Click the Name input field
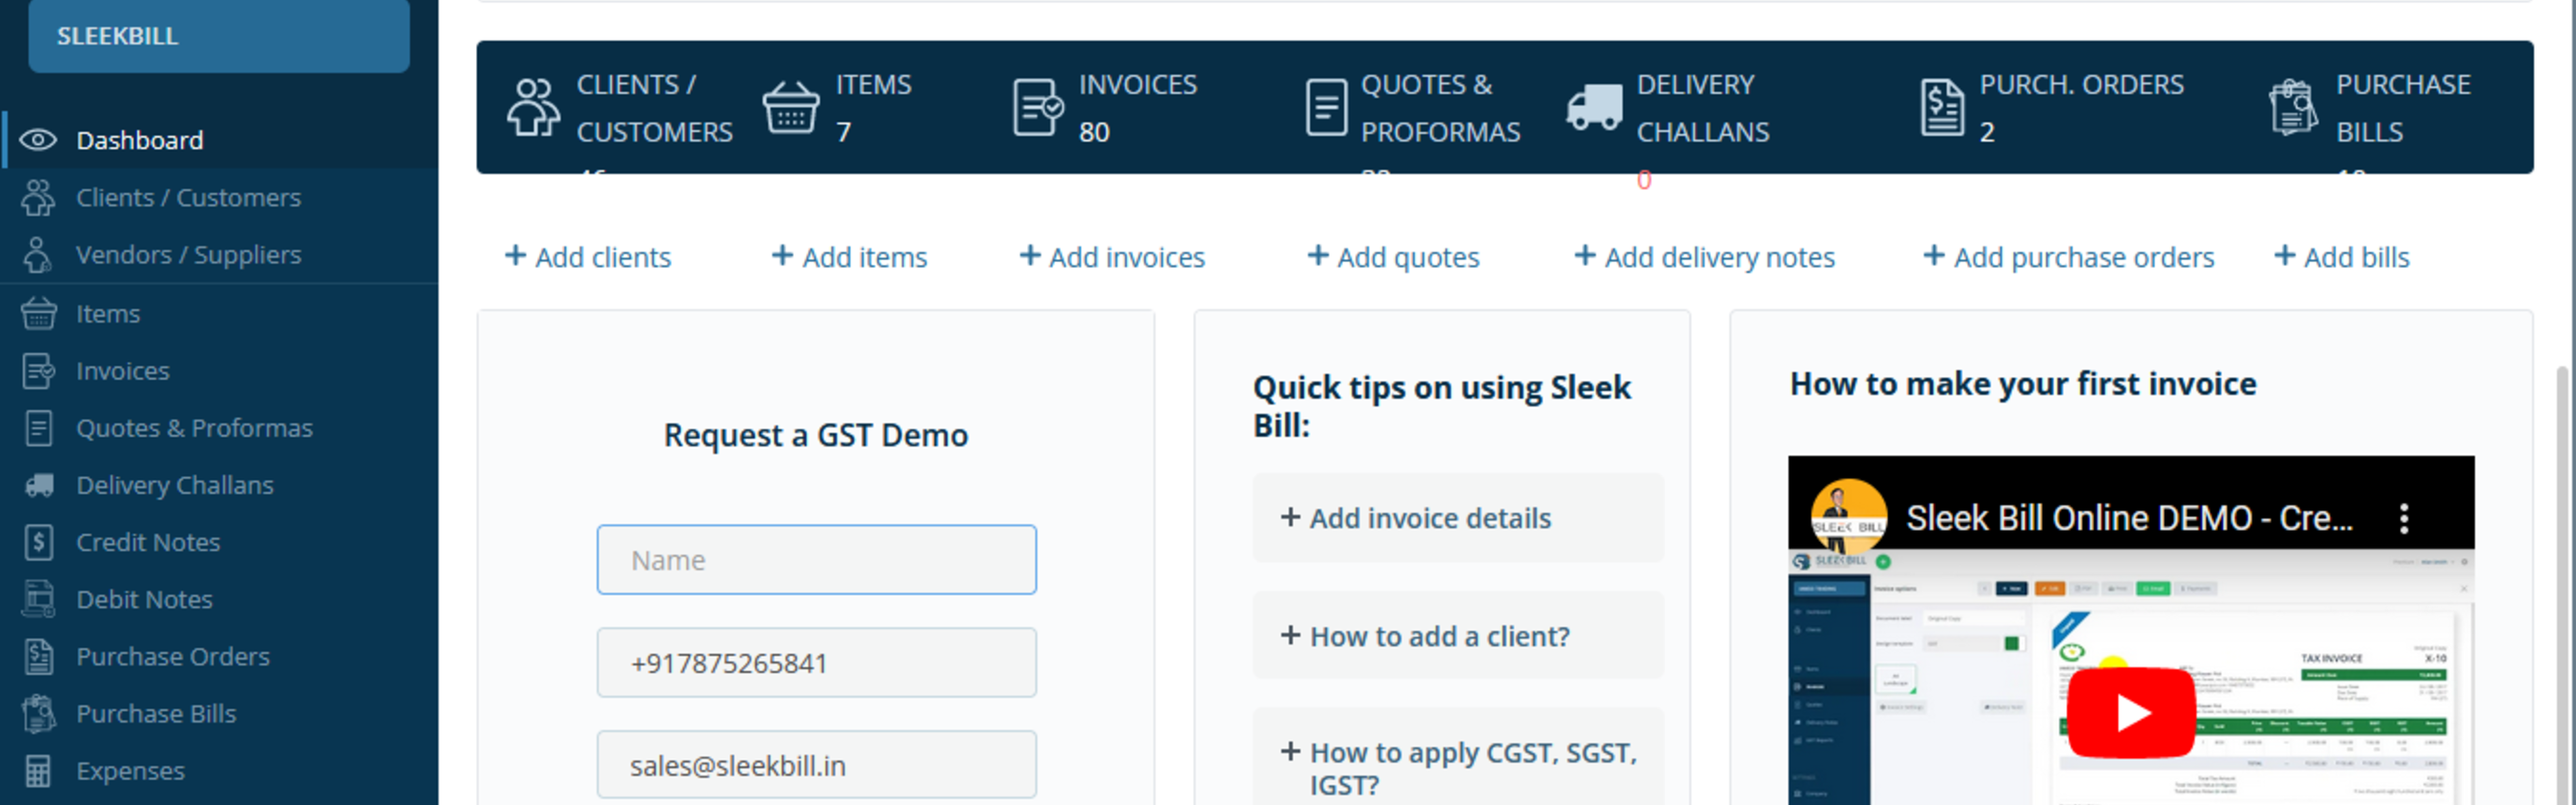 816,560
